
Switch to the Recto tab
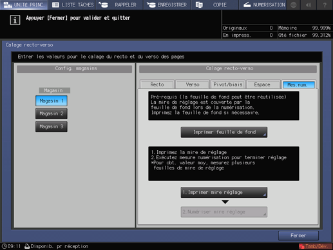coord(157,84)
